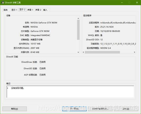Click device panel scroll up arrow
The image size is (141, 114).
point(78,19)
